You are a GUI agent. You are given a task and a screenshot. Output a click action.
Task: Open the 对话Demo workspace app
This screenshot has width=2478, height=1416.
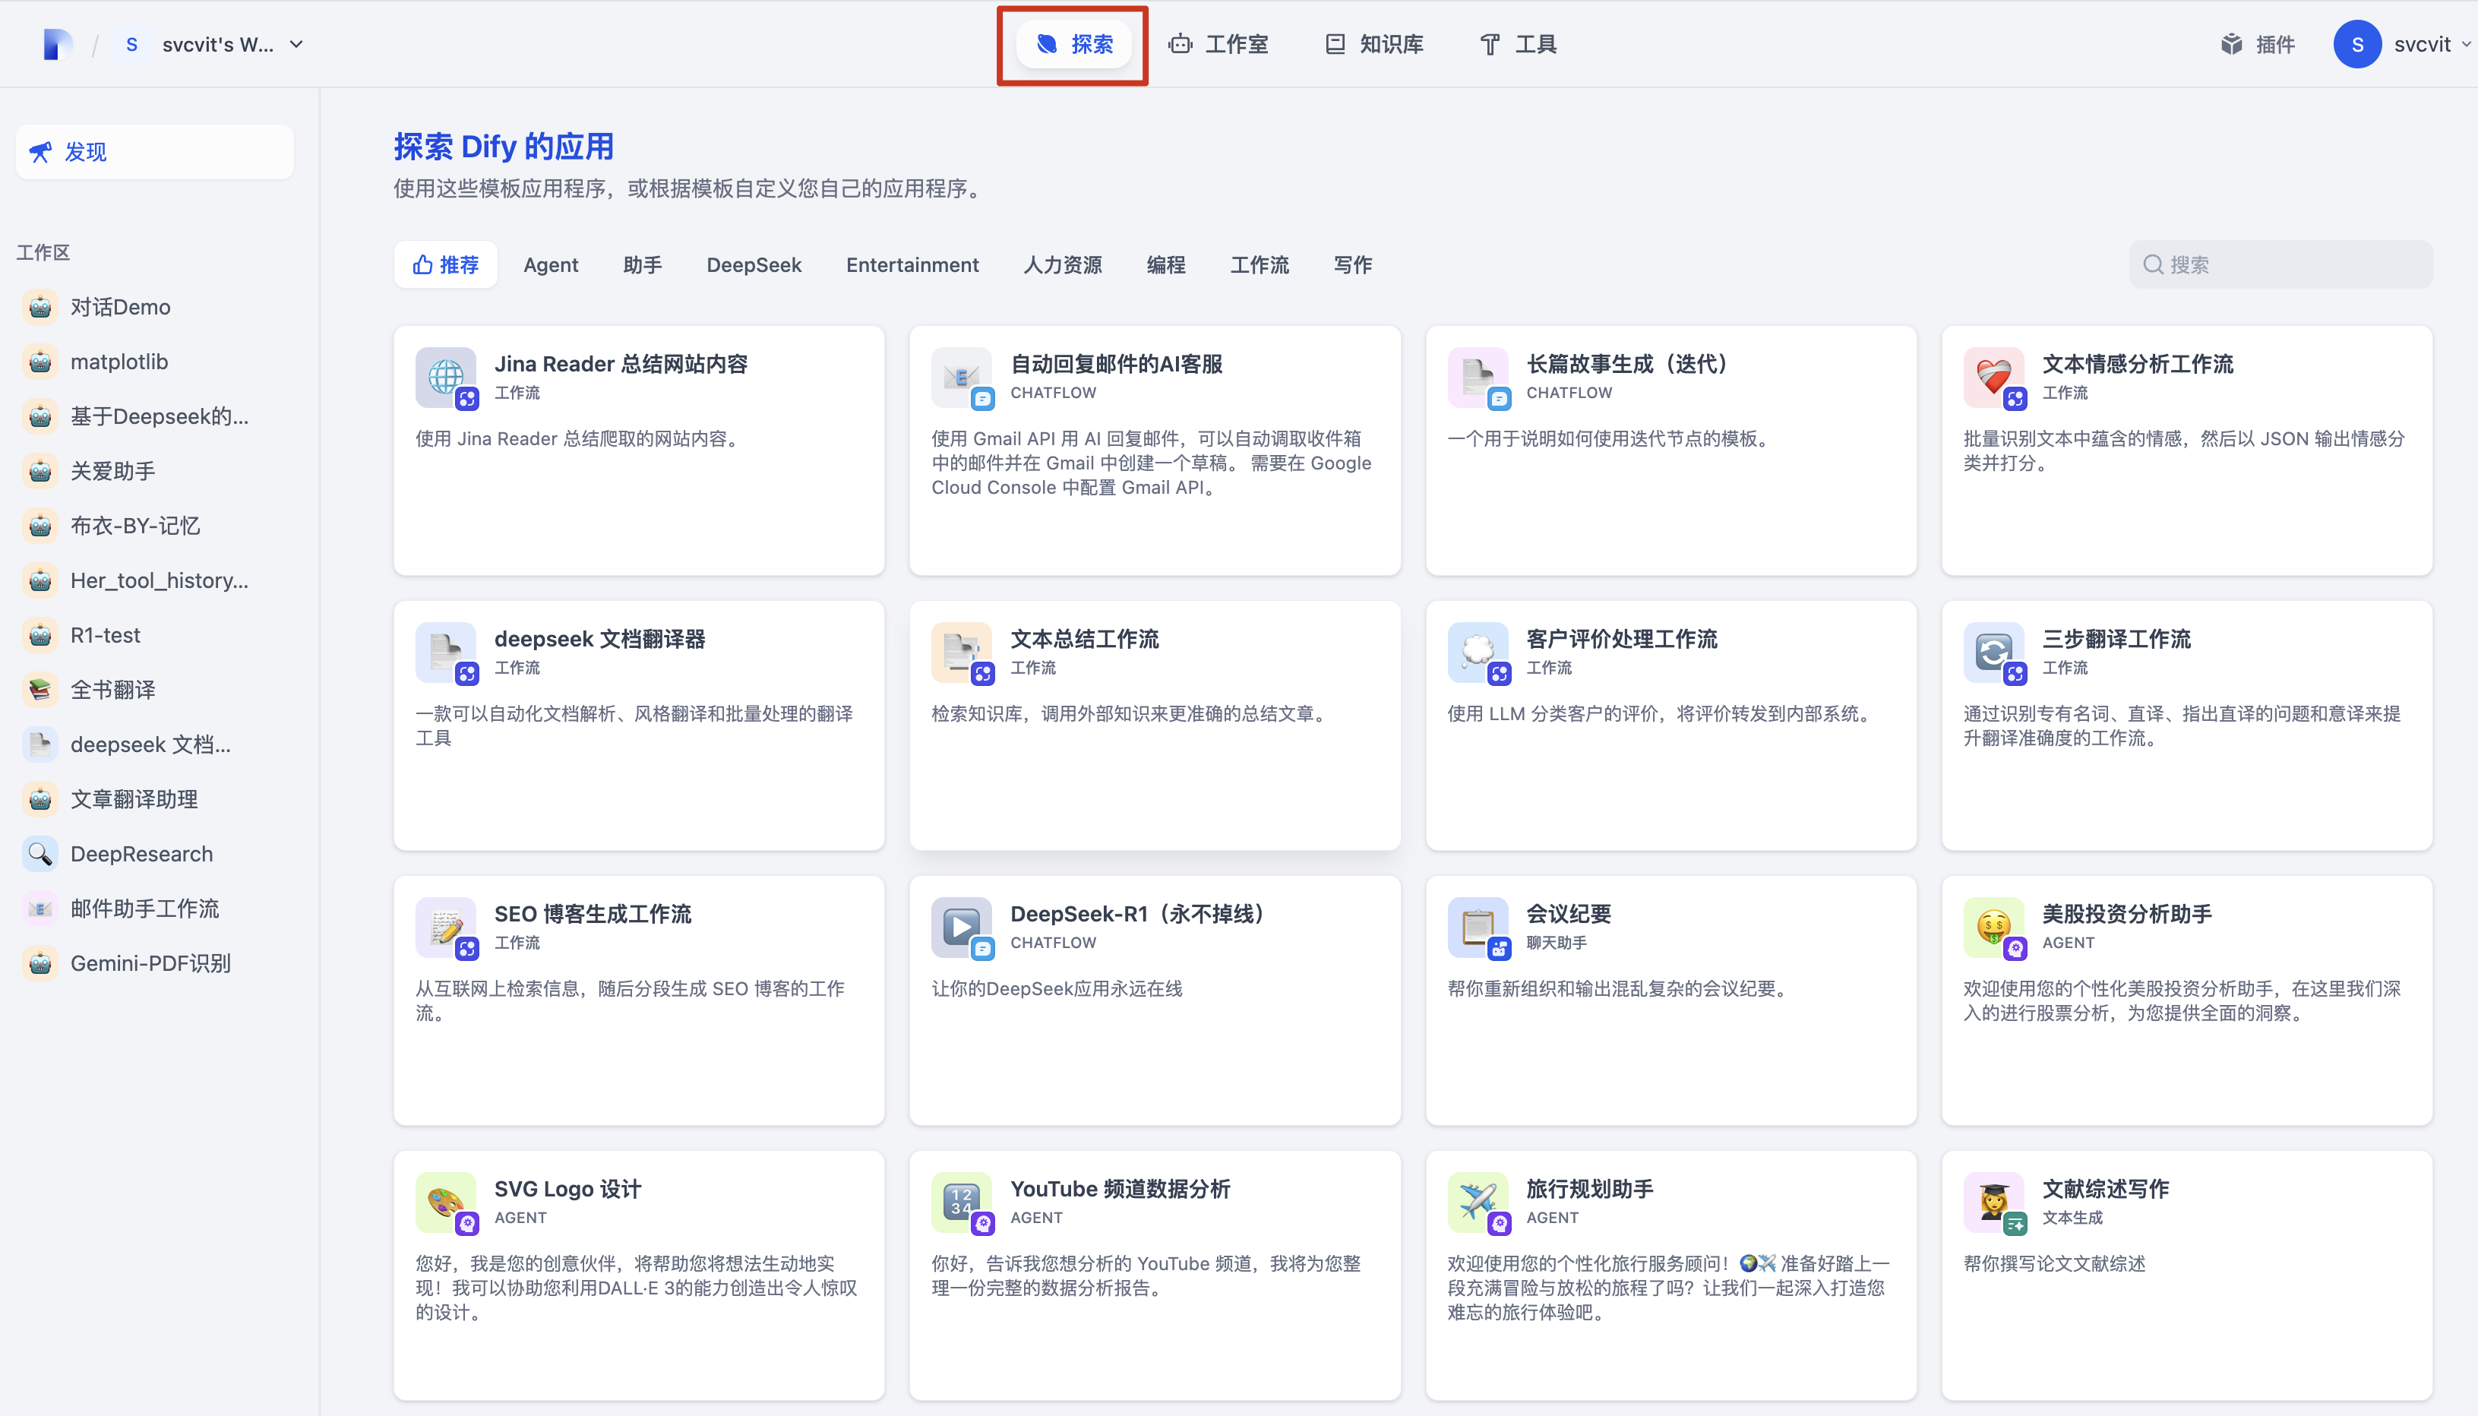[119, 308]
